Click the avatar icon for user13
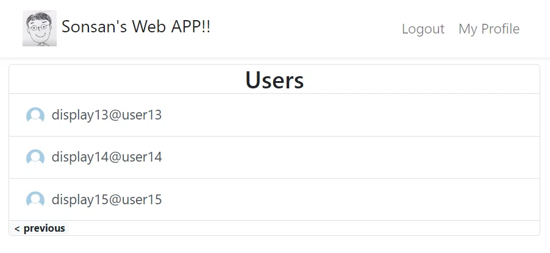Viewport: 550px width, 253px height. coord(35,115)
